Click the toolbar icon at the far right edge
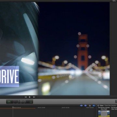This screenshot has width=117, height=117. (116, 101)
